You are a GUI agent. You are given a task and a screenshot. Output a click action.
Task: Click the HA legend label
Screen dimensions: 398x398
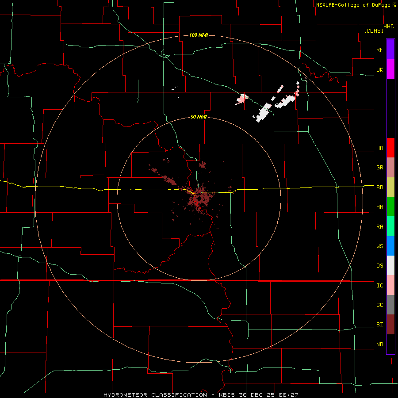(x=379, y=148)
